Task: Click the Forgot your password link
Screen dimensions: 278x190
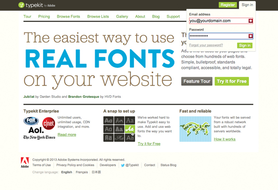Action: click(206, 45)
